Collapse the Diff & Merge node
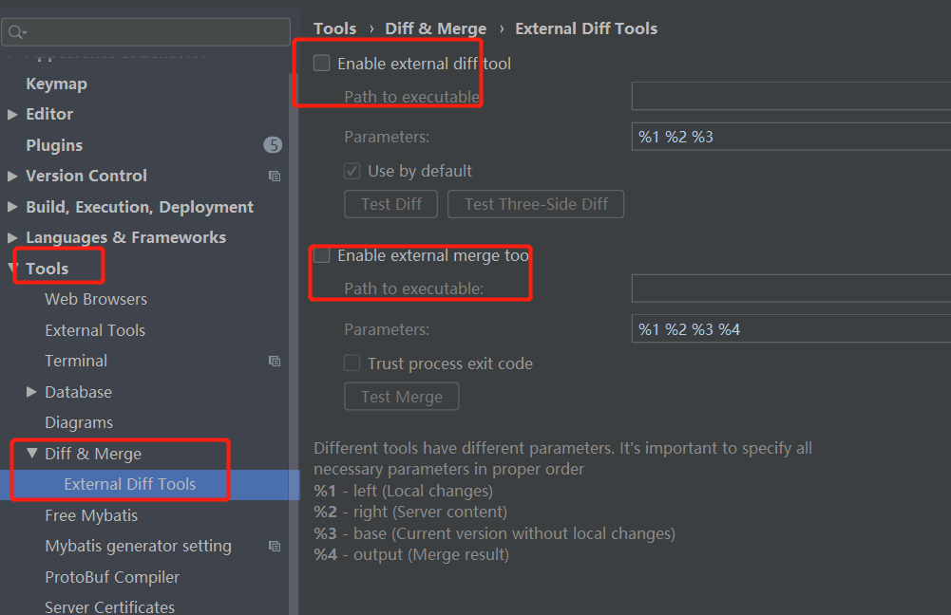This screenshot has height=615, width=951. point(32,453)
